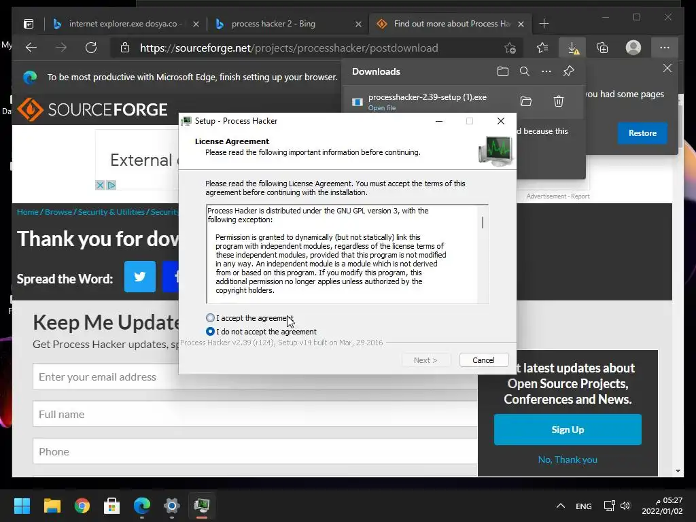Click No, Thank you link
This screenshot has width=696, height=522.
click(x=568, y=459)
